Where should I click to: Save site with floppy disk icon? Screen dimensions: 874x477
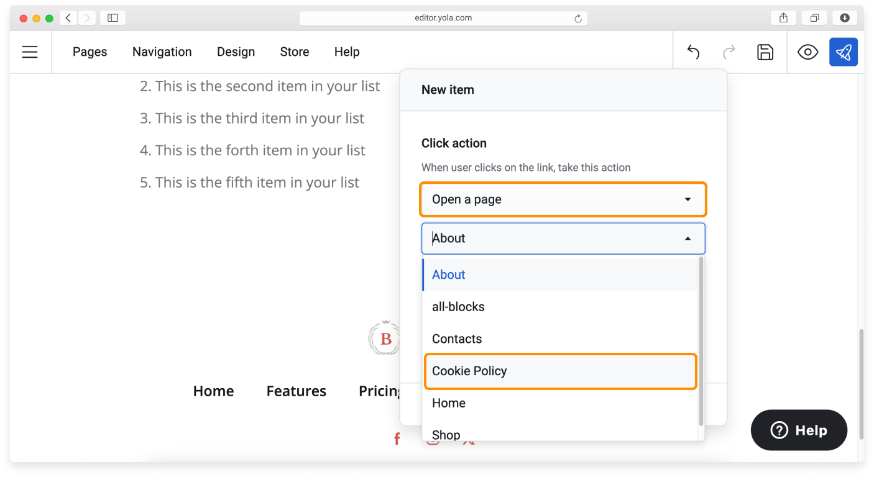[765, 52]
